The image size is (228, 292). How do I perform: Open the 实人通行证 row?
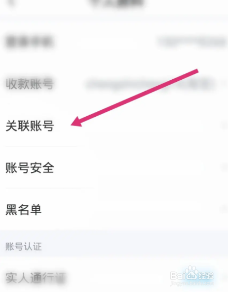pyautogui.click(x=114, y=278)
